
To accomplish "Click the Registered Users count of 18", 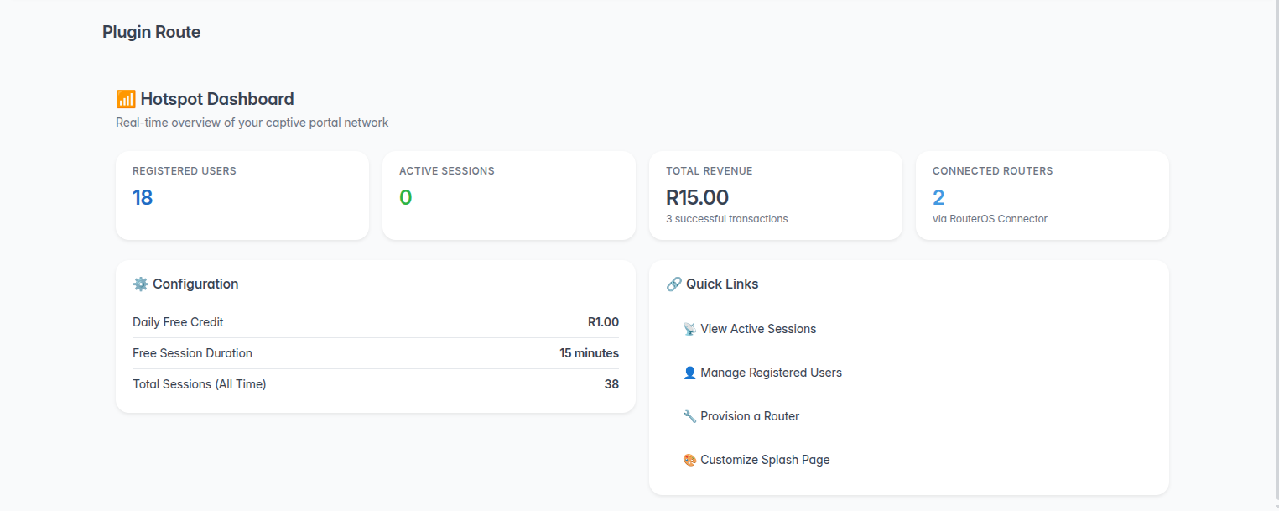I will click(x=143, y=198).
